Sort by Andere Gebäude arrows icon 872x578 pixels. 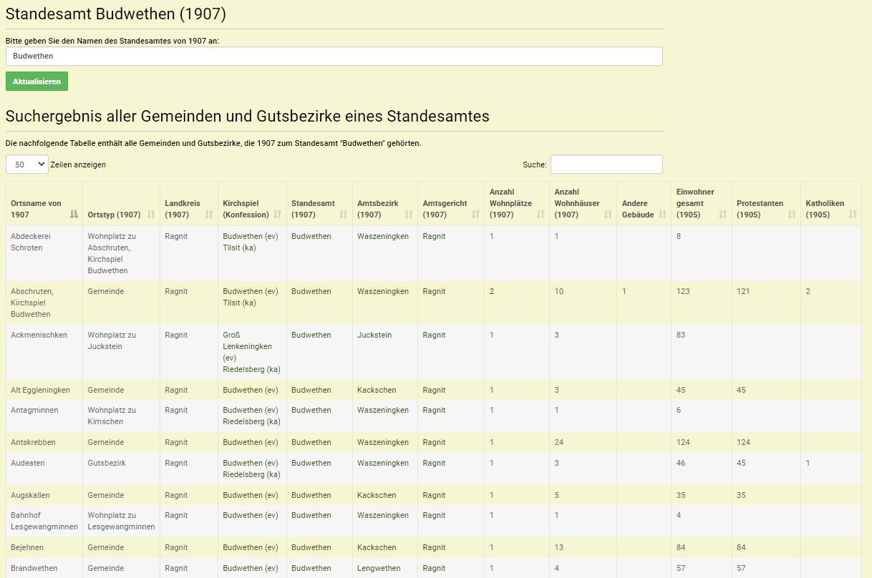(x=662, y=215)
